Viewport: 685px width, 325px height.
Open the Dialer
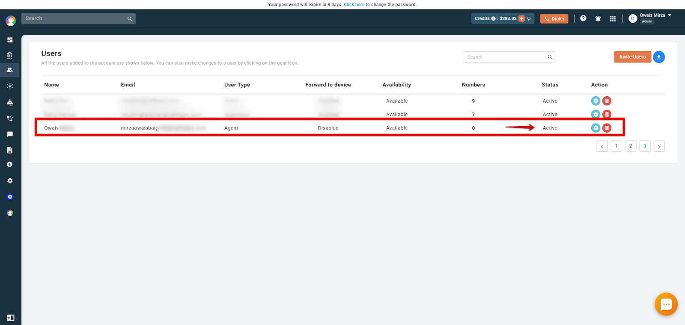point(554,19)
